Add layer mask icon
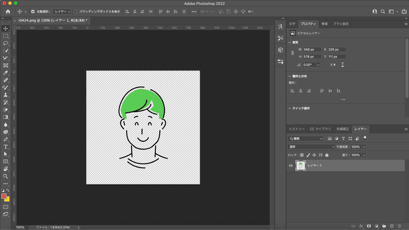The image size is (409, 230). point(369,226)
